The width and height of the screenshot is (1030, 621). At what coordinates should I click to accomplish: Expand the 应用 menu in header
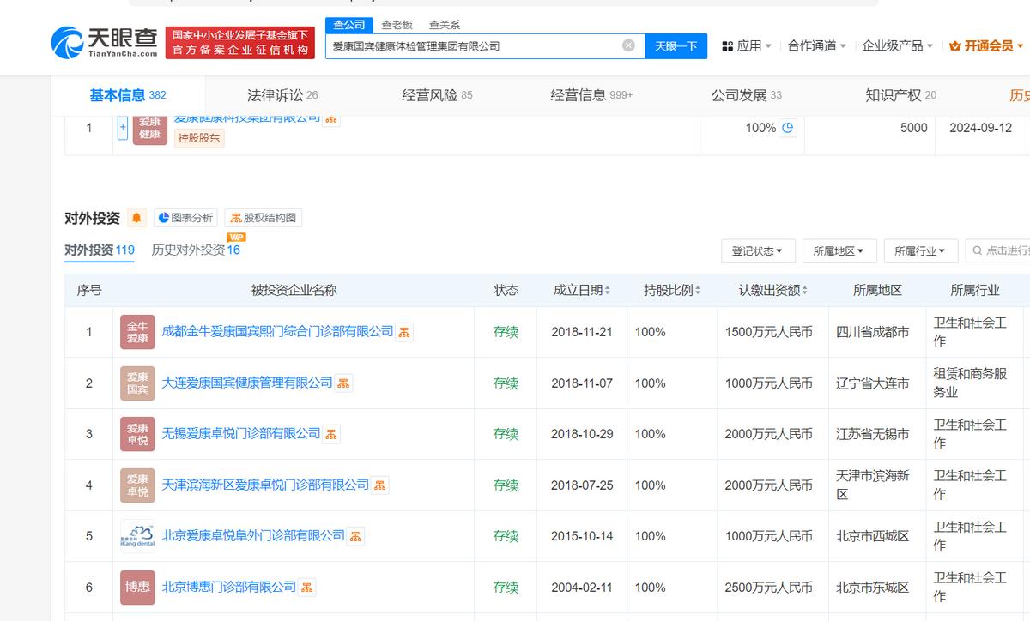[747, 45]
